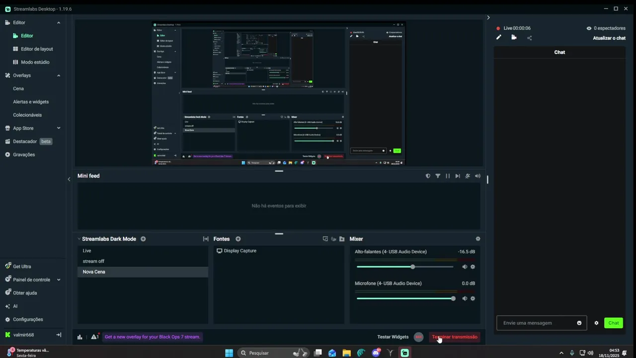This screenshot has width=636, height=358.
Task: Open scene transitions icon next to Fontes
Action: click(x=206, y=239)
